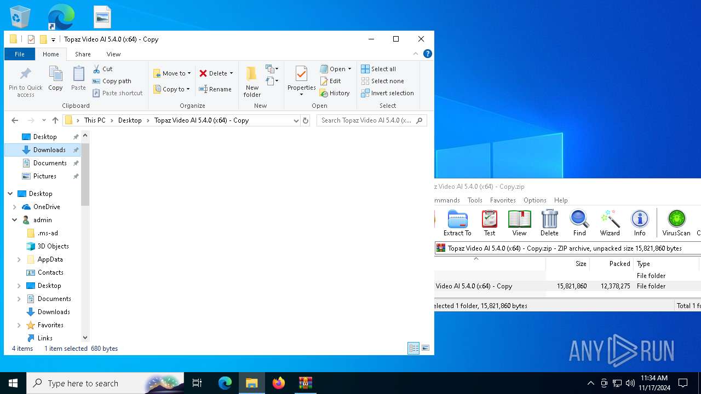The image size is (701, 394).
Task: Click the Copy ribbon button
Action: (x=55, y=78)
